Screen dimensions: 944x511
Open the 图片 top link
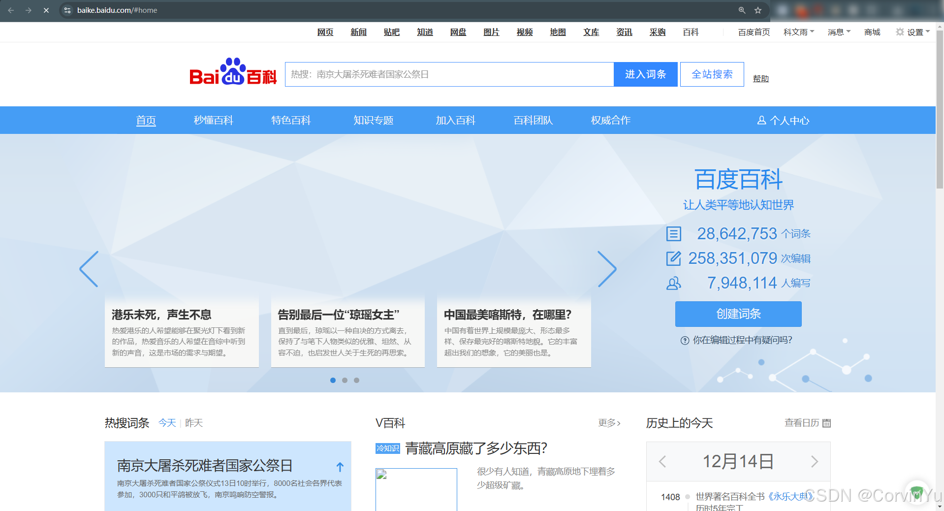click(491, 32)
